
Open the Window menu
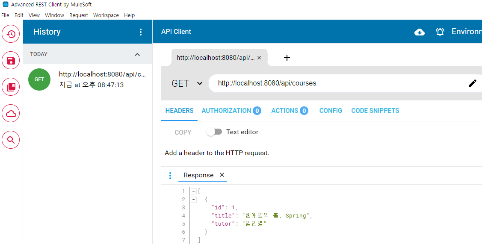(x=54, y=15)
